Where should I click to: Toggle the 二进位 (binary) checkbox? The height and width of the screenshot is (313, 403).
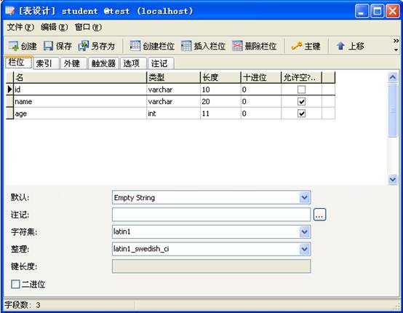point(15,284)
